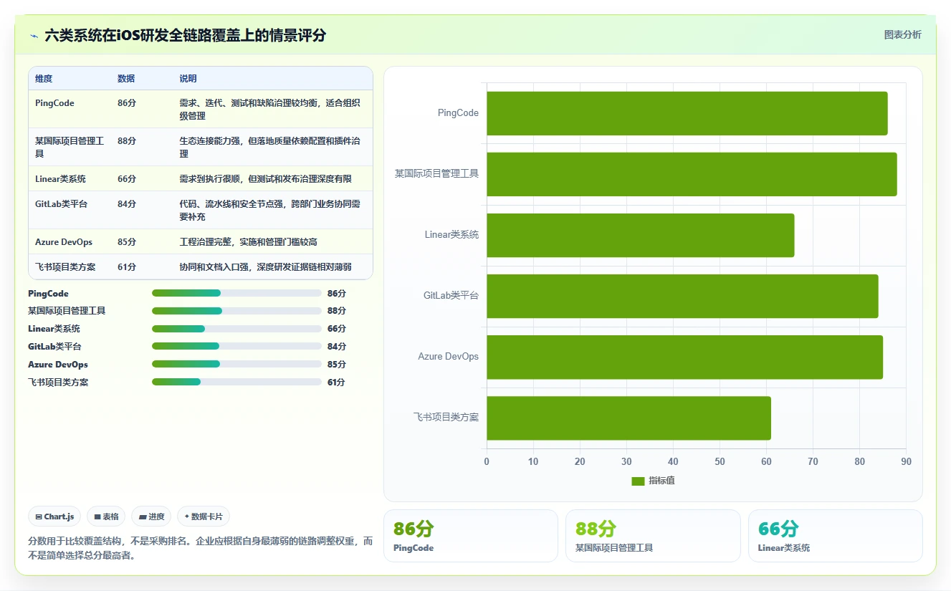Select the 数据卡片 tag chip
This screenshot has width=951, height=591.
[204, 516]
